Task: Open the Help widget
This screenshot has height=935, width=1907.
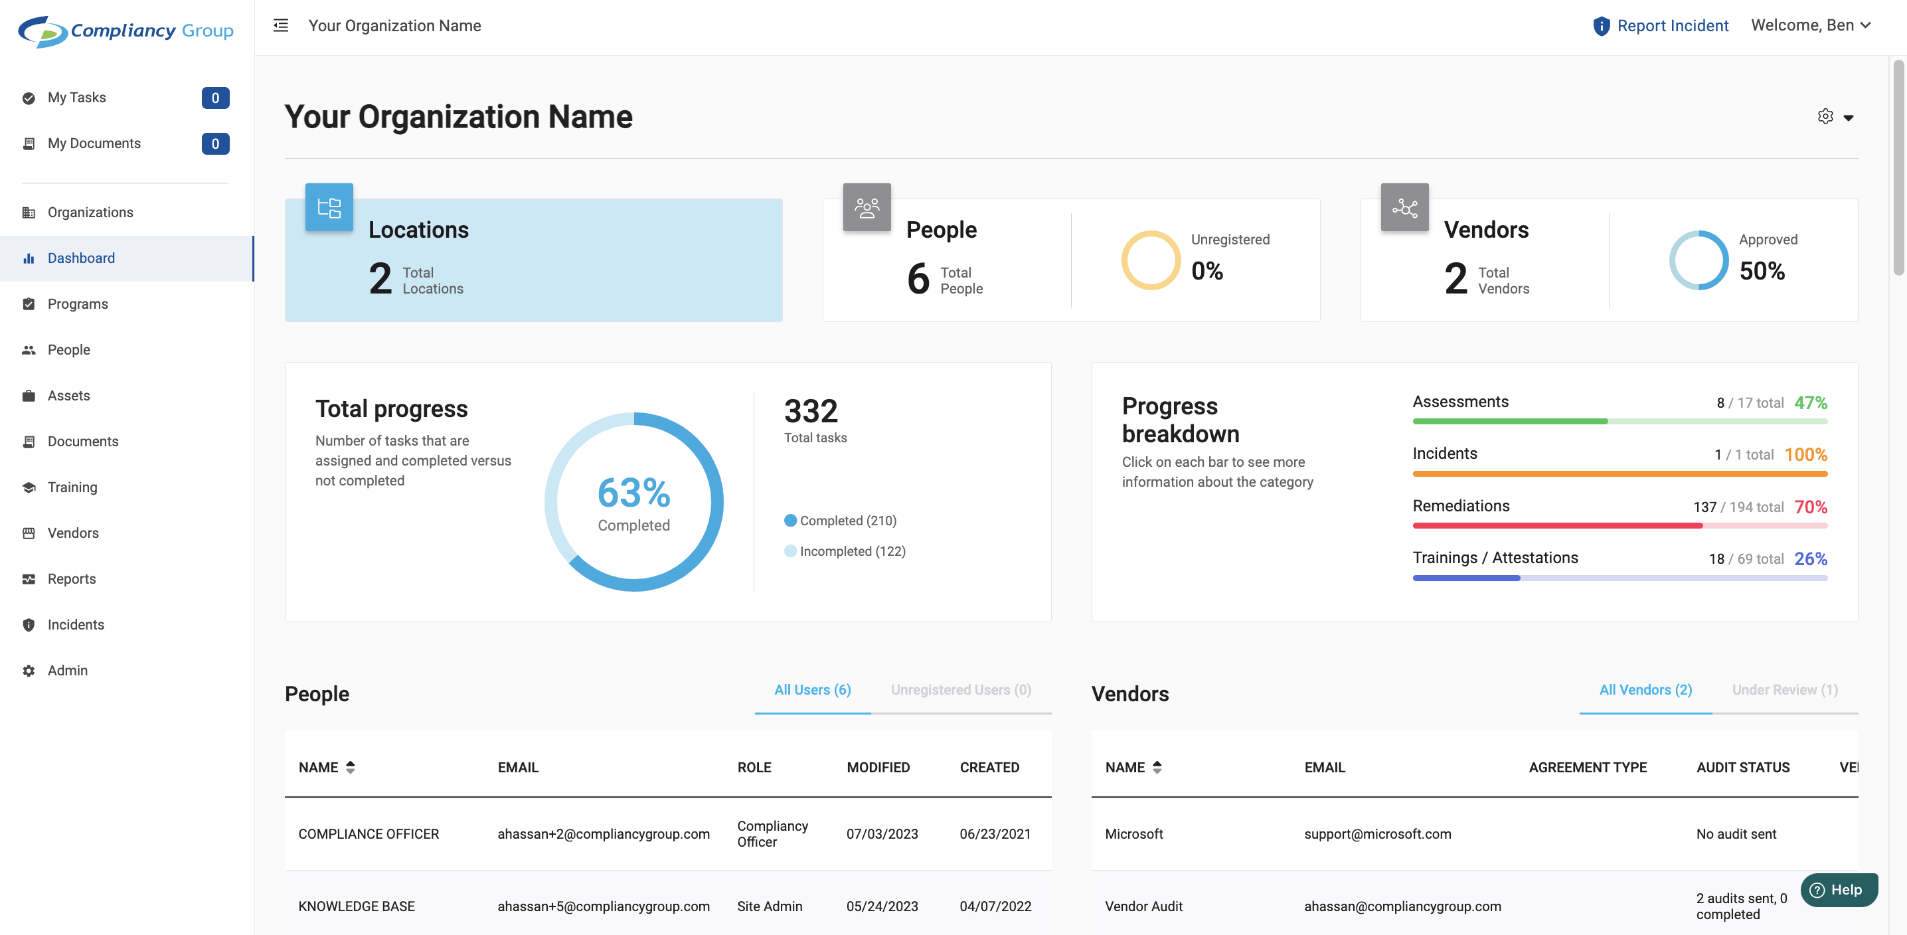Action: click(x=1839, y=890)
